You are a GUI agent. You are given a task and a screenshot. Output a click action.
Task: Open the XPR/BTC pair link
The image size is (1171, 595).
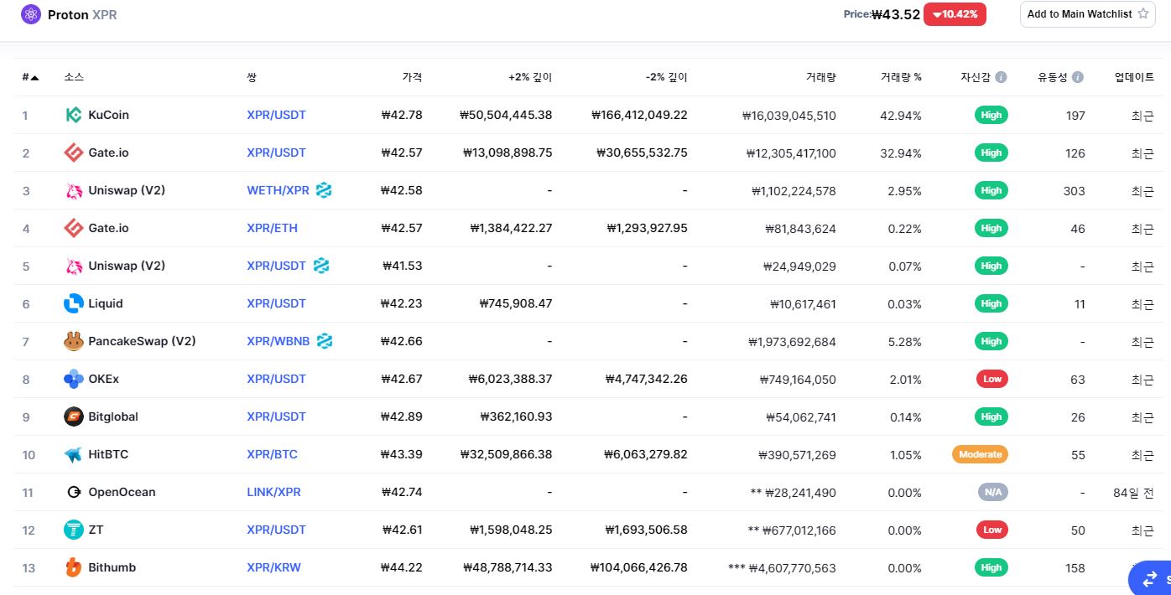coord(272,454)
